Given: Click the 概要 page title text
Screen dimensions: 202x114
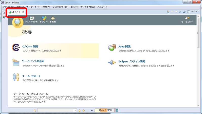Looking at the screenshot, I should click(27, 32).
